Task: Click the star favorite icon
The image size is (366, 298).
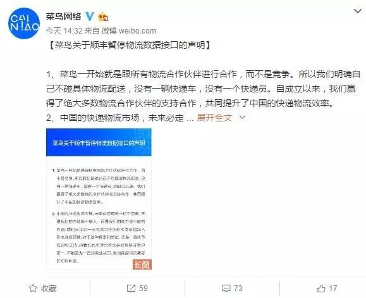Action: coord(33,288)
